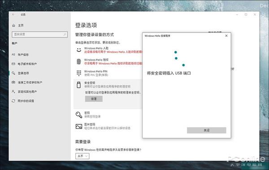Image resolution: width=269 pixels, height=170 pixels.
Task: Go to 电子邮件和帐户 in sidebar
Action: click(x=27, y=64)
